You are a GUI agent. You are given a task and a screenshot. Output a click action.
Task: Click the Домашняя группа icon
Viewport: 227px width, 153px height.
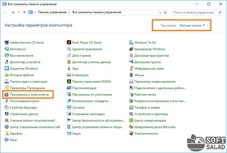[131, 62]
